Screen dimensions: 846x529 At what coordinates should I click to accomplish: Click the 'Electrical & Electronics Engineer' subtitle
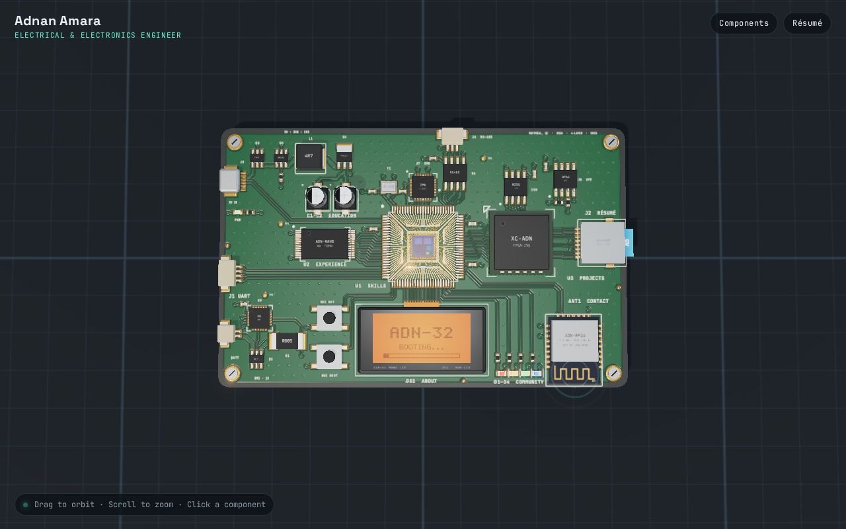(x=98, y=35)
